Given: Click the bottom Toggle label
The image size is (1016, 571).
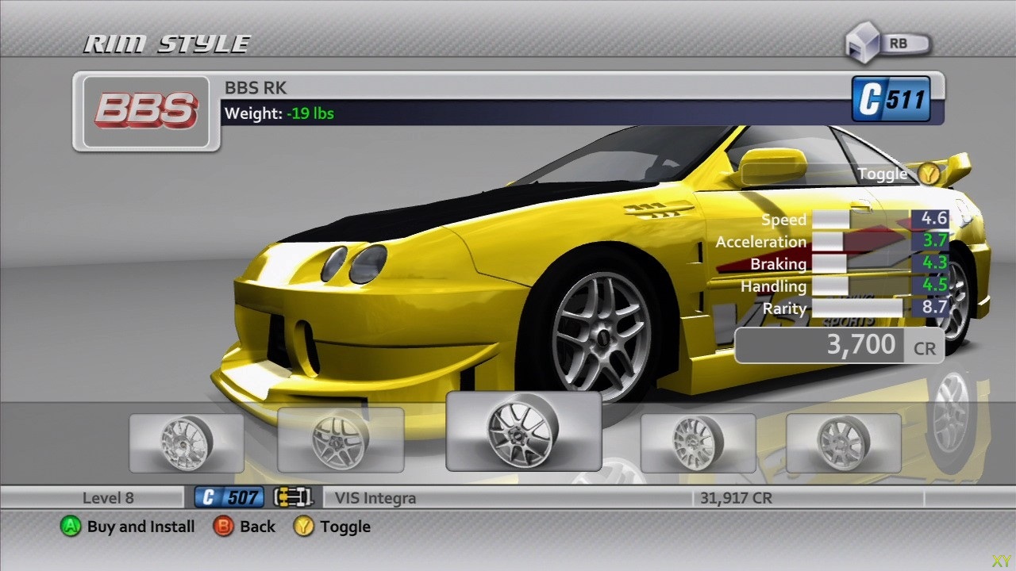Looking at the screenshot, I should click(x=345, y=527).
